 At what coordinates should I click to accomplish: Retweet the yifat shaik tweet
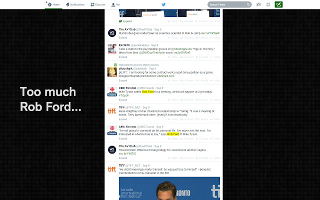coord(186,80)
